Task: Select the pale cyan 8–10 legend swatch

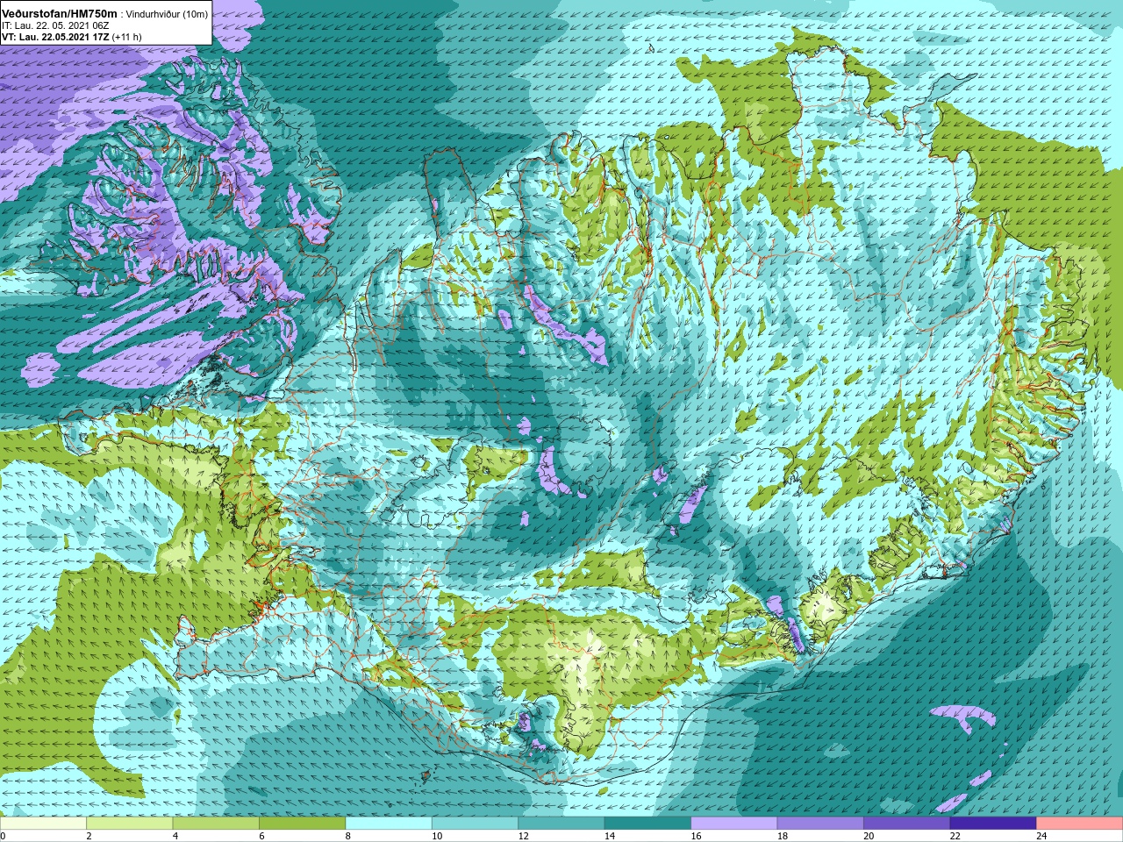Action: click(x=389, y=824)
